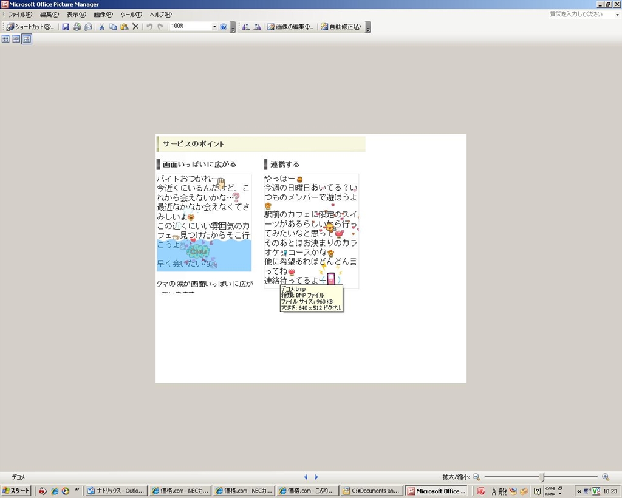Image resolution: width=622 pixels, height=498 pixels.
Task: Switch to filmstrip view
Action: pyautogui.click(x=16, y=39)
